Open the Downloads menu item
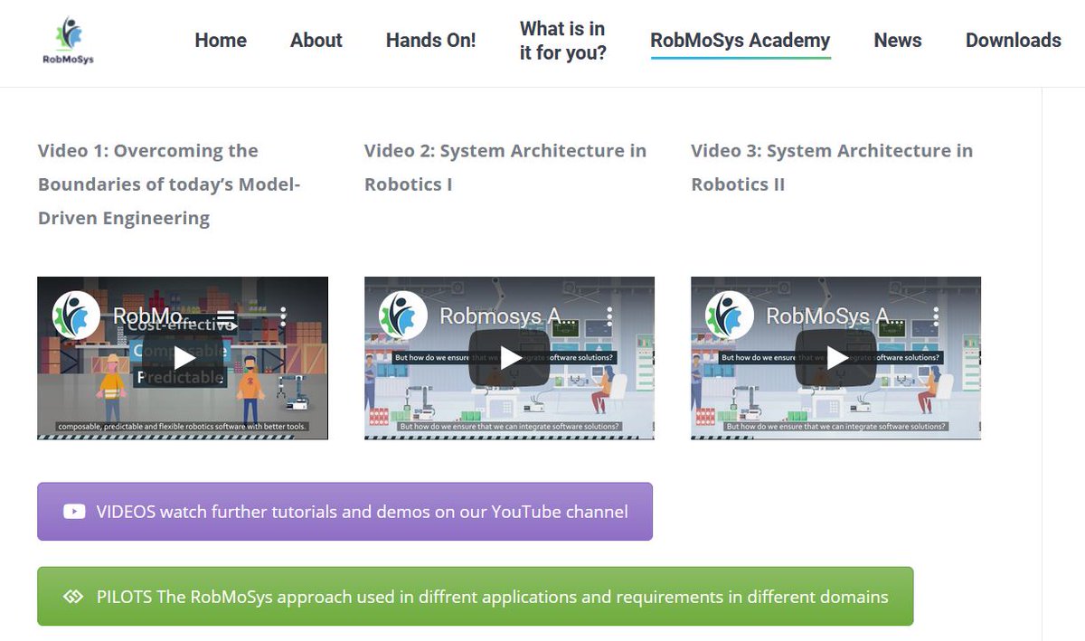Viewport: 1085px width, 641px height. 1013,41
